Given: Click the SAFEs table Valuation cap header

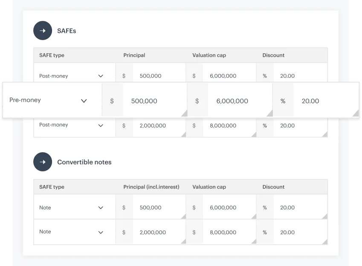Looking at the screenshot, I should (x=209, y=55).
